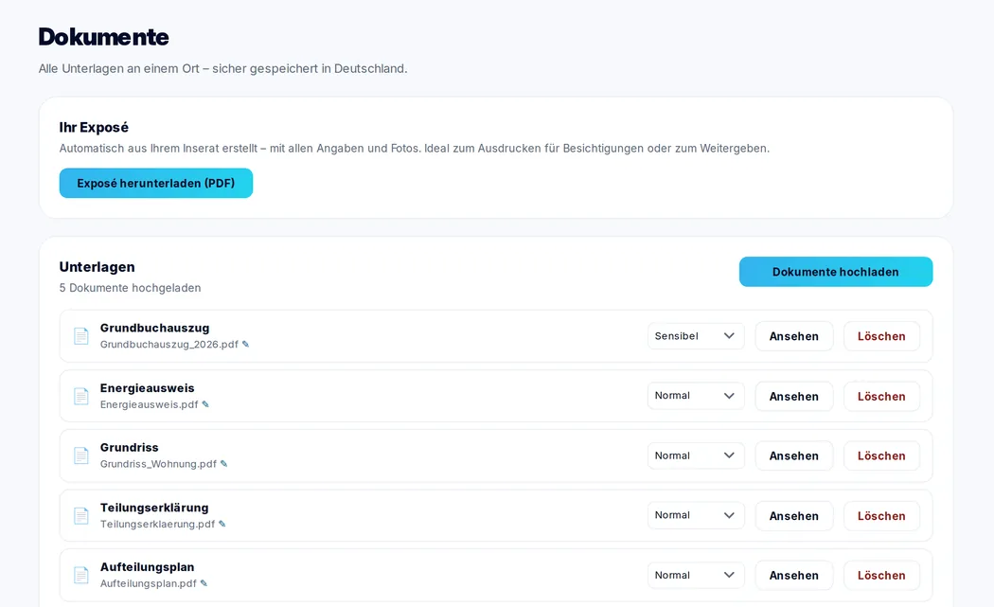Click the Grundriss document title
Image resolution: width=994 pixels, height=607 pixels.
coord(130,448)
